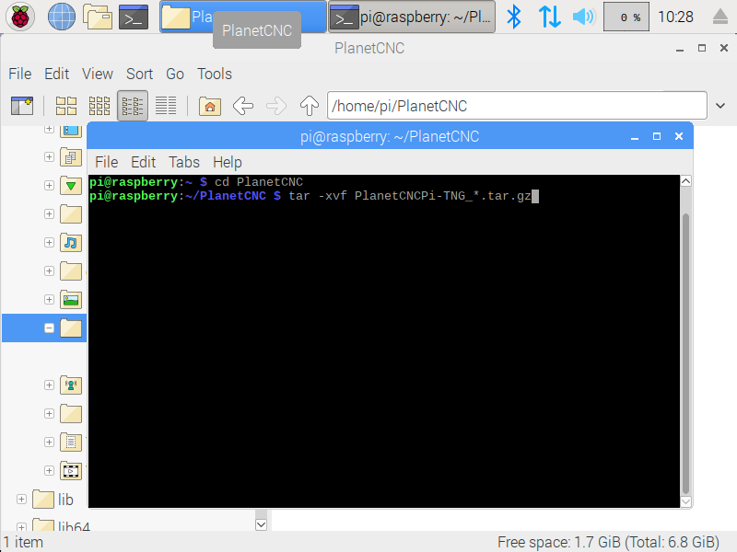
Task: Click the /home/pi/PlanetCNC path field
Action: pos(516,106)
